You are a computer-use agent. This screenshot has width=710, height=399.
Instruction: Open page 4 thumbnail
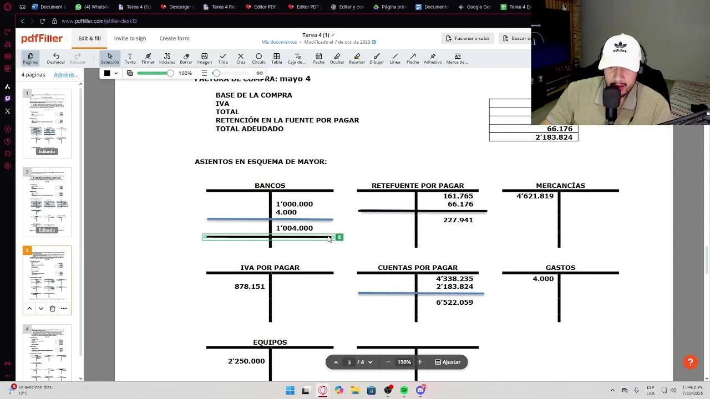(47, 352)
